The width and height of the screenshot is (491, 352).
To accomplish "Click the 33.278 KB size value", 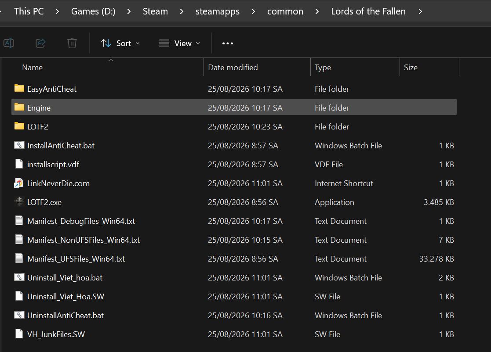I will [436, 259].
